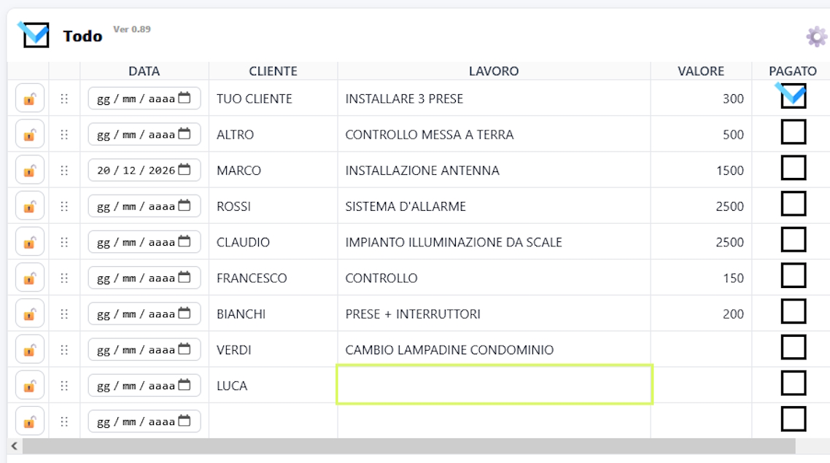Screen dimensions: 830x463
Task: Click the lock button on LUCA's row
Action: coord(28,385)
